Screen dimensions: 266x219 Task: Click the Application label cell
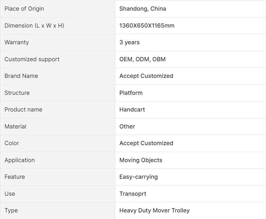pos(20,160)
